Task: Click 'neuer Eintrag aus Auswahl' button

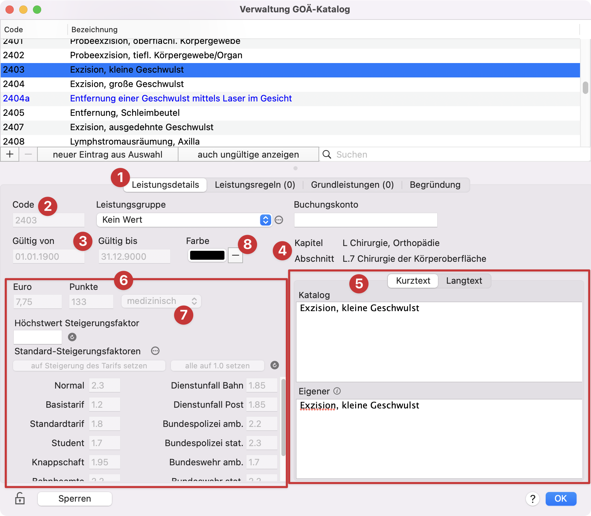Action: 108,154
